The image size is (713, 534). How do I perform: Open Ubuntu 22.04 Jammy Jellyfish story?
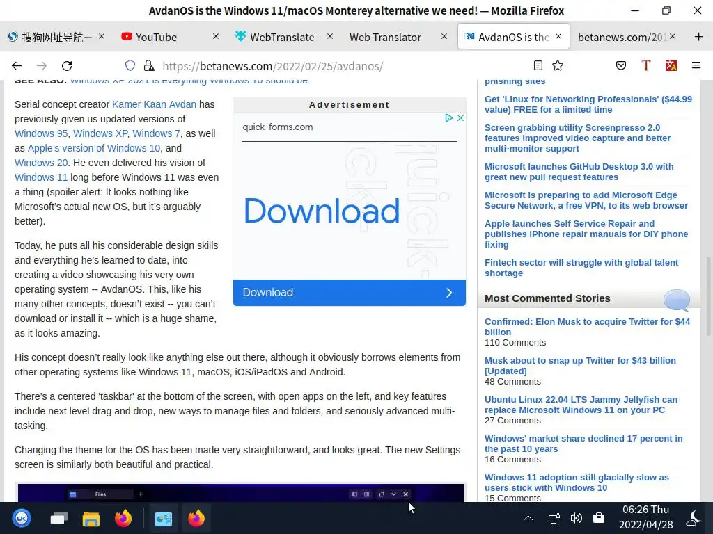tap(581, 405)
